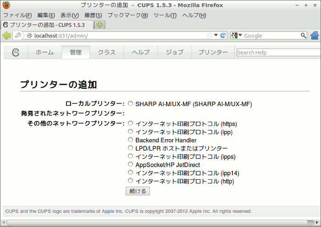321x227 pixels.
Task: Click the site identity globe icon in address bar
Action: [29, 36]
